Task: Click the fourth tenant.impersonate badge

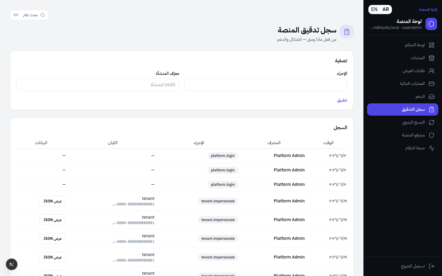Action: 218,257
